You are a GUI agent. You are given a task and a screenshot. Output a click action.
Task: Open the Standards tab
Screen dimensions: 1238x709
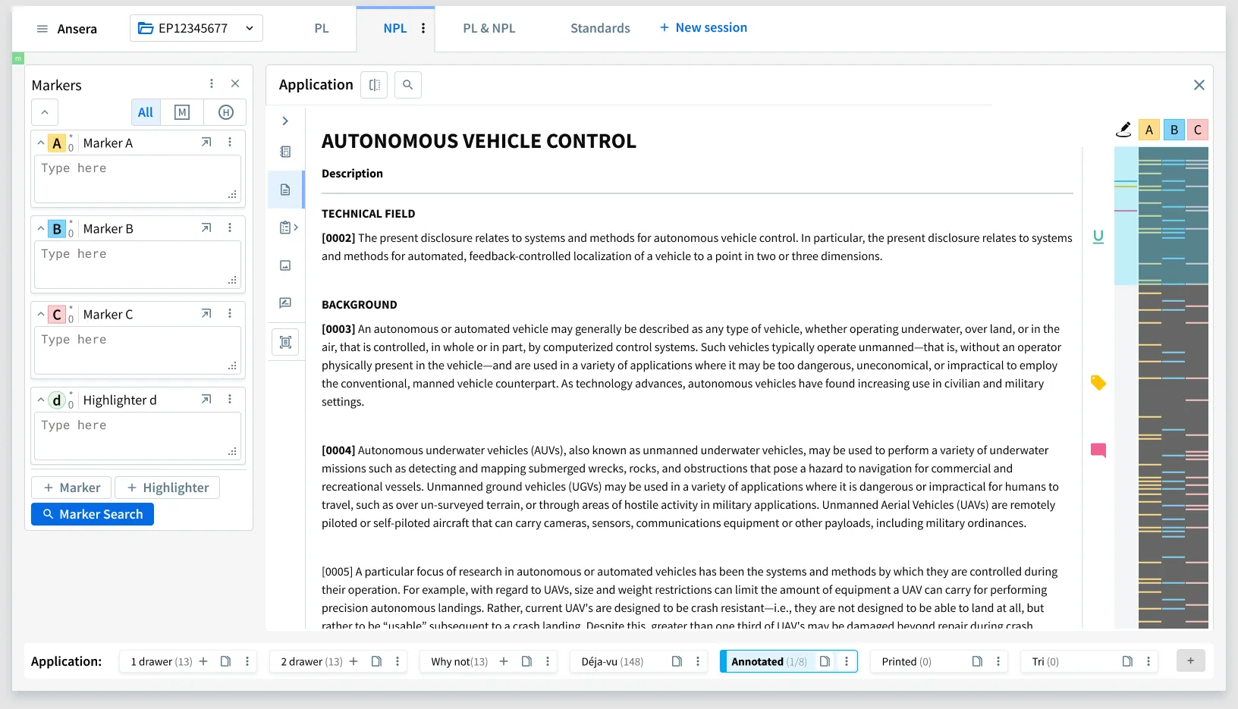pos(600,28)
